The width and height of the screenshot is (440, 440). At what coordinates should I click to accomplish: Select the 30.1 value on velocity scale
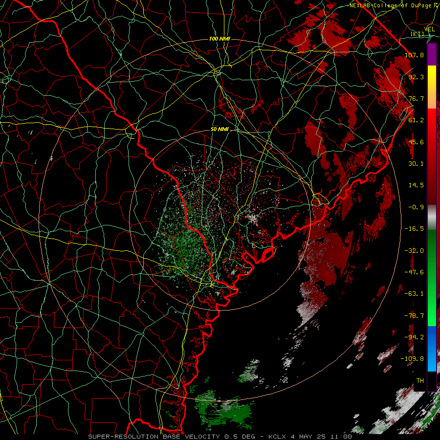[416, 164]
